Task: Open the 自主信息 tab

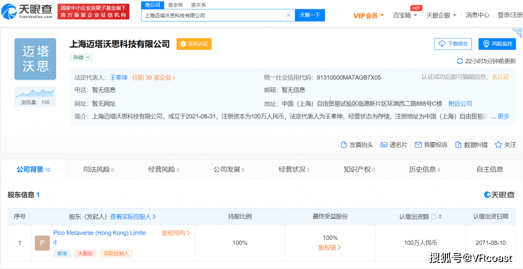Action: (490, 169)
